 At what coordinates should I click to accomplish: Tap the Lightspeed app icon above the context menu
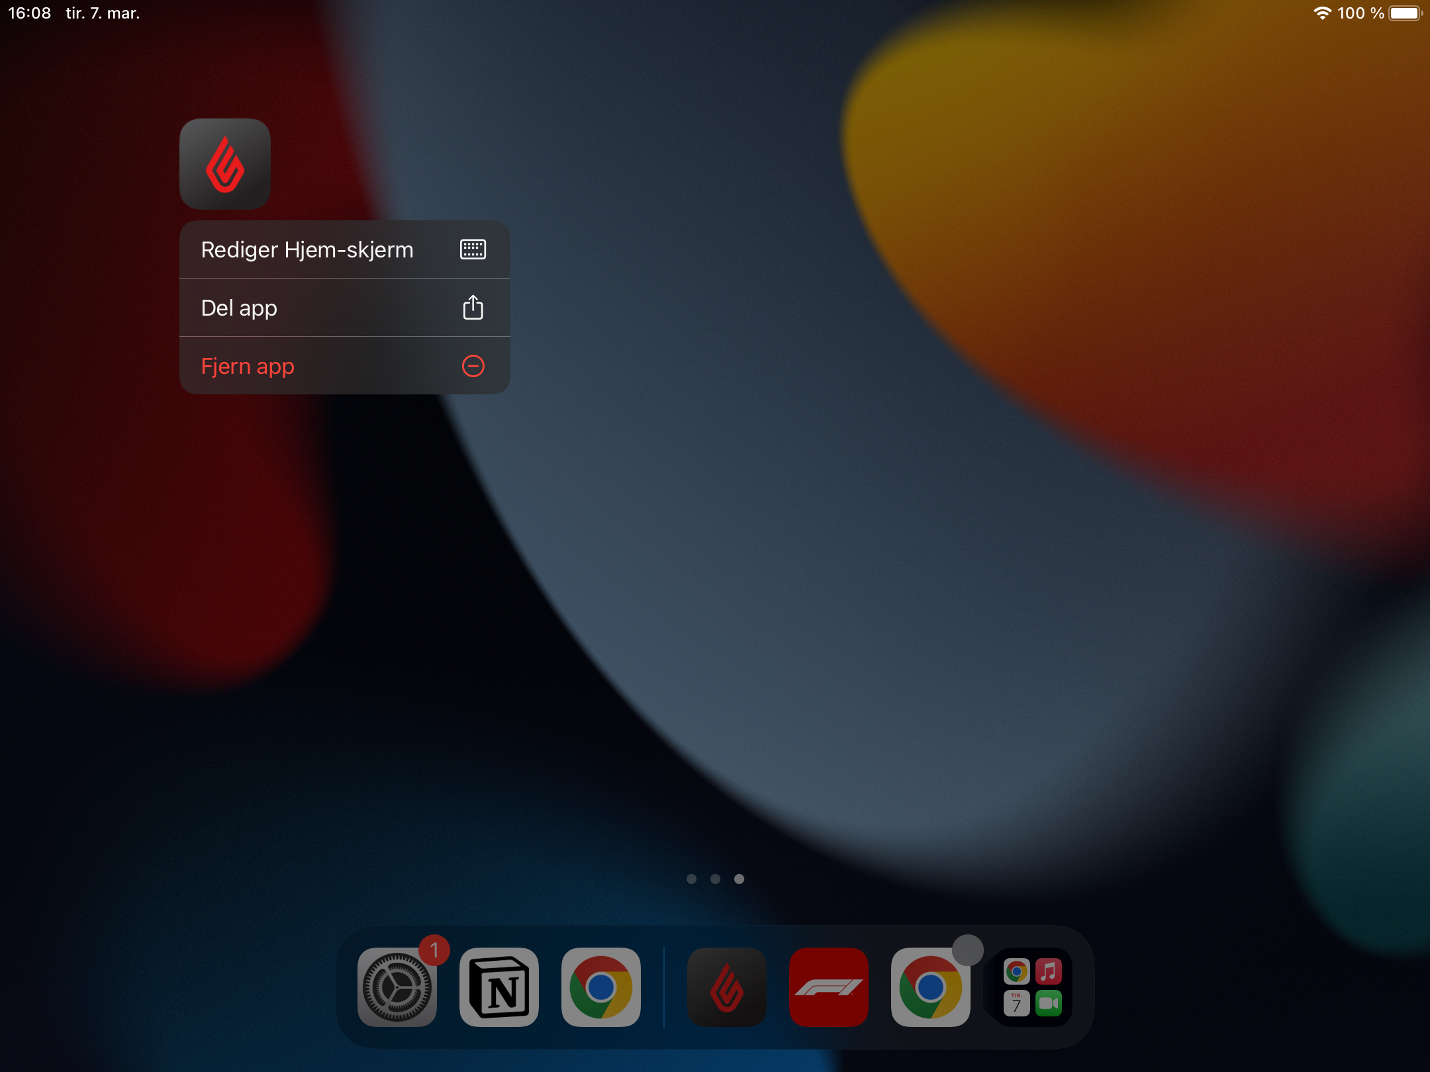[x=225, y=164]
